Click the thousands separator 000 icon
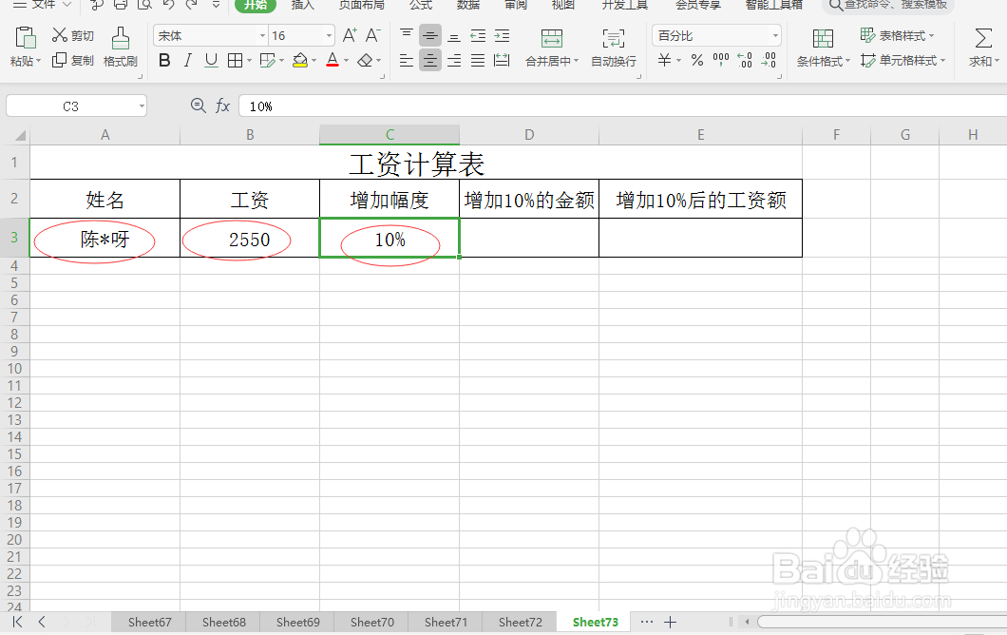 point(720,61)
